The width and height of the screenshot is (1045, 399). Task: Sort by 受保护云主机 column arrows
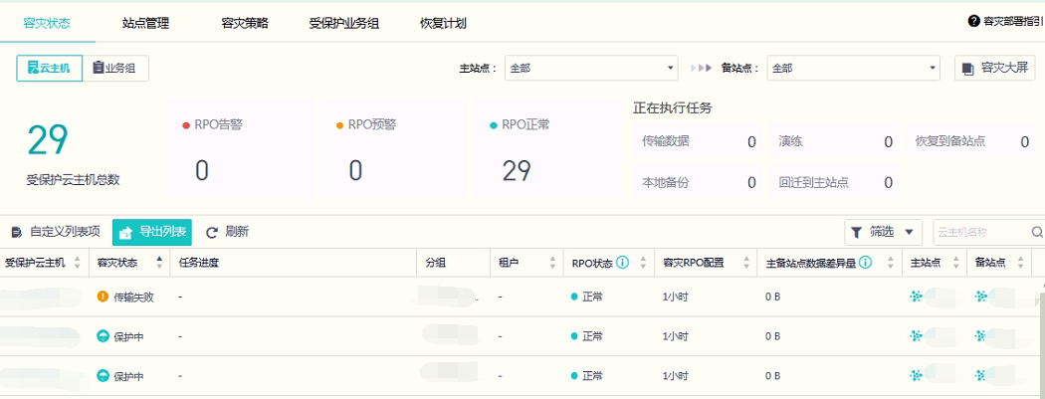(x=78, y=263)
